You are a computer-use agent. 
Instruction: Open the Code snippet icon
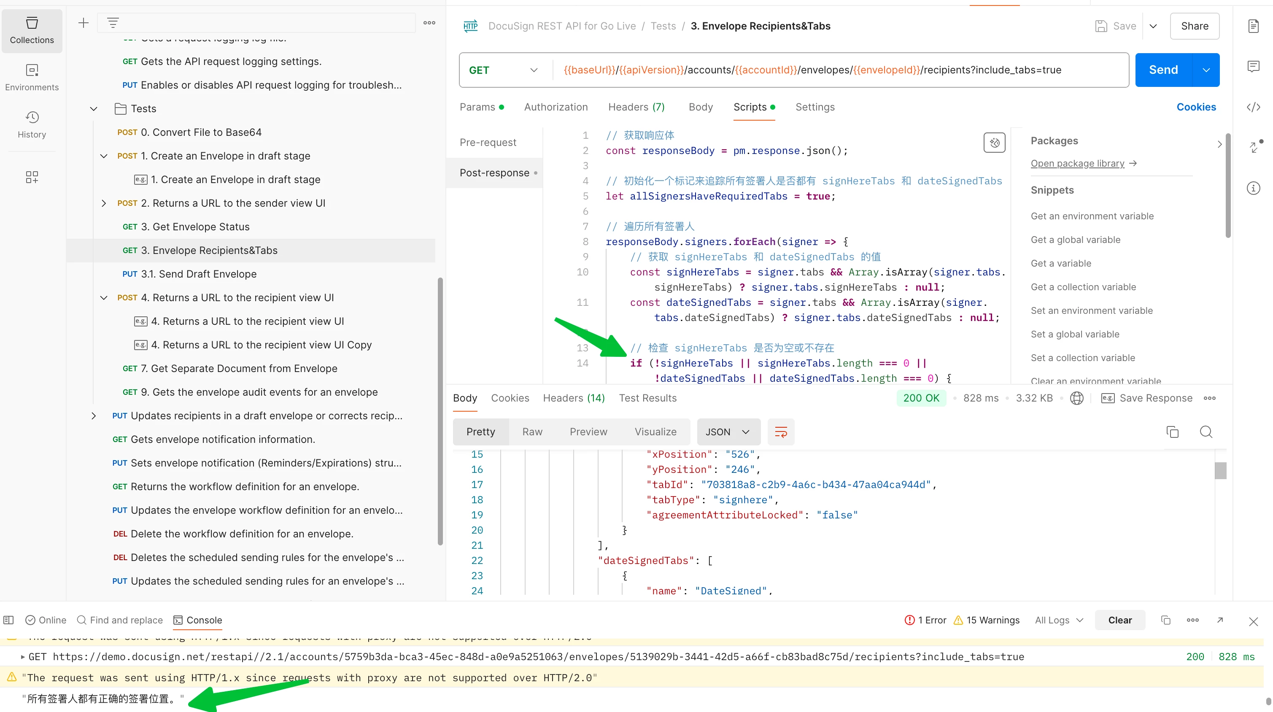(x=1253, y=107)
